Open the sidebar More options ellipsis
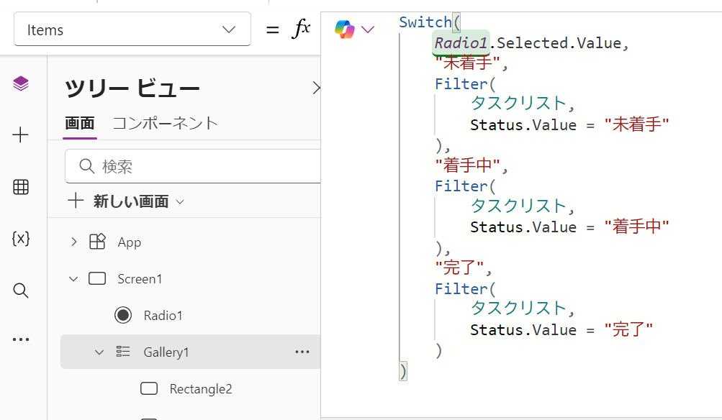This screenshot has height=420, width=722. pyautogui.click(x=21, y=339)
